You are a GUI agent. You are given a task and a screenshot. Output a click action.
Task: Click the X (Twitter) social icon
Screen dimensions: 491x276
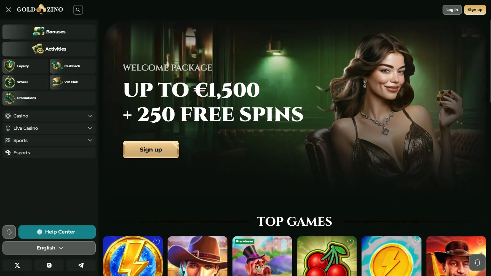pyautogui.click(x=17, y=265)
